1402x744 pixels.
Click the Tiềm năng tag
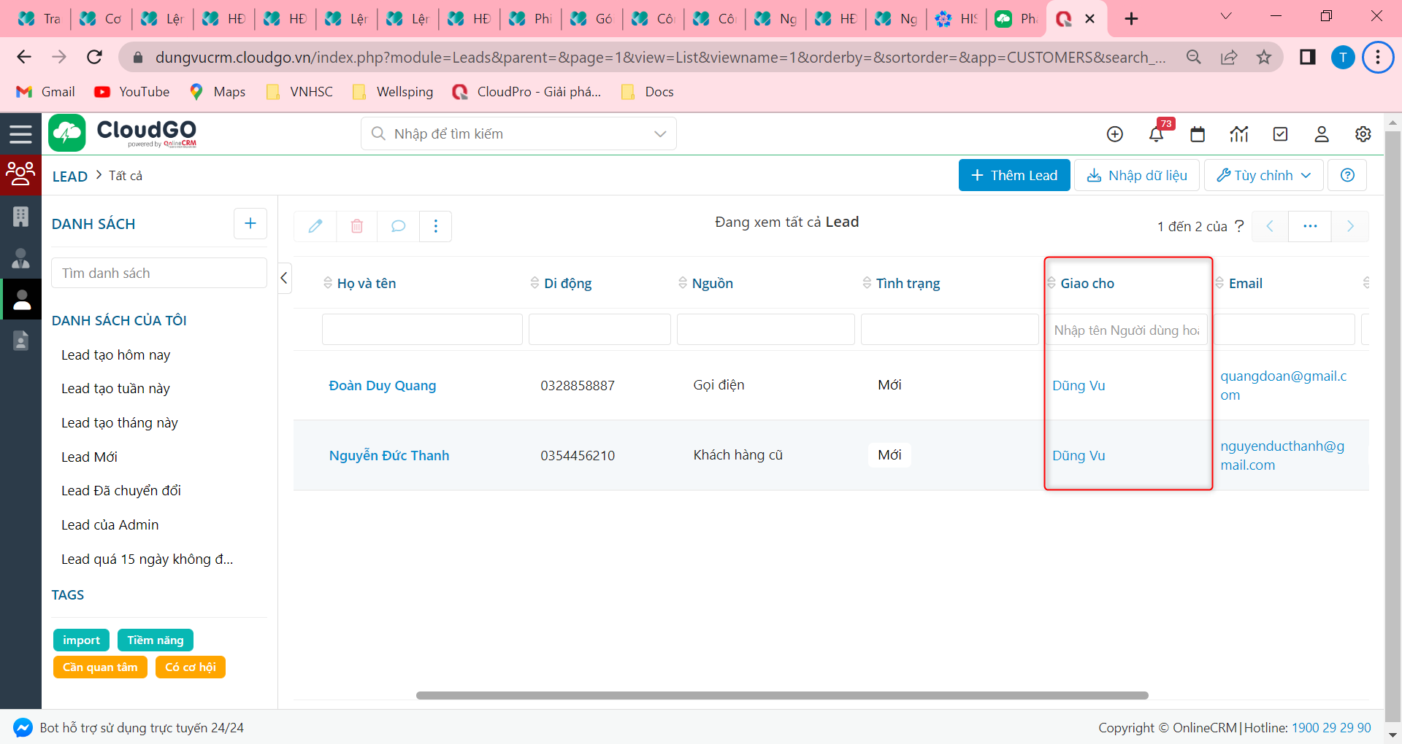(155, 640)
